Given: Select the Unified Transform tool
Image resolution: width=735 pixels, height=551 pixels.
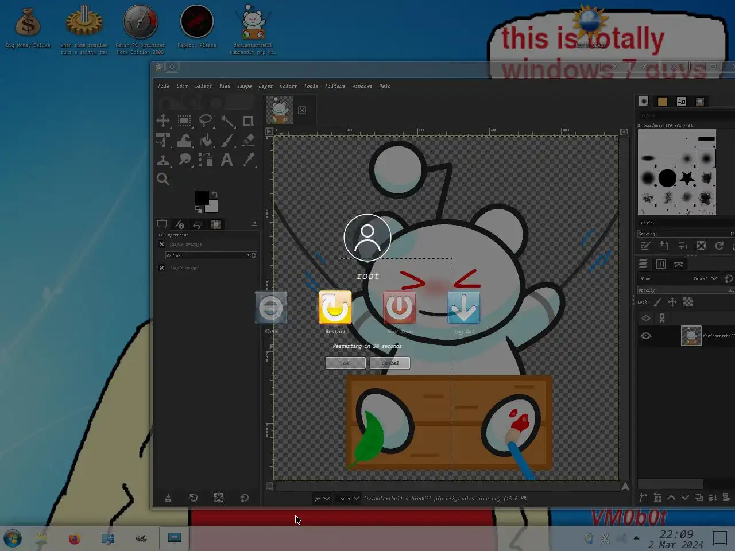Looking at the screenshot, I should click(x=163, y=141).
